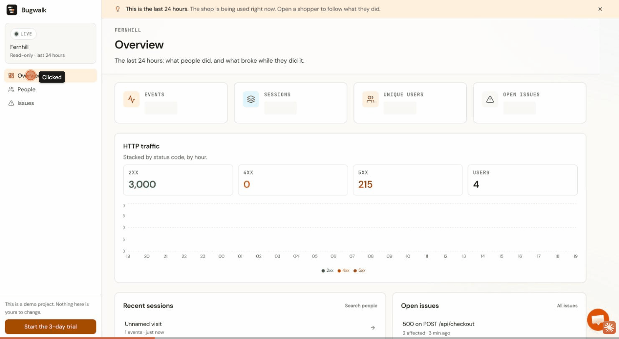The height and width of the screenshot is (339, 619).
Task: Toggle the 4xx legend series
Action: click(344, 271)
